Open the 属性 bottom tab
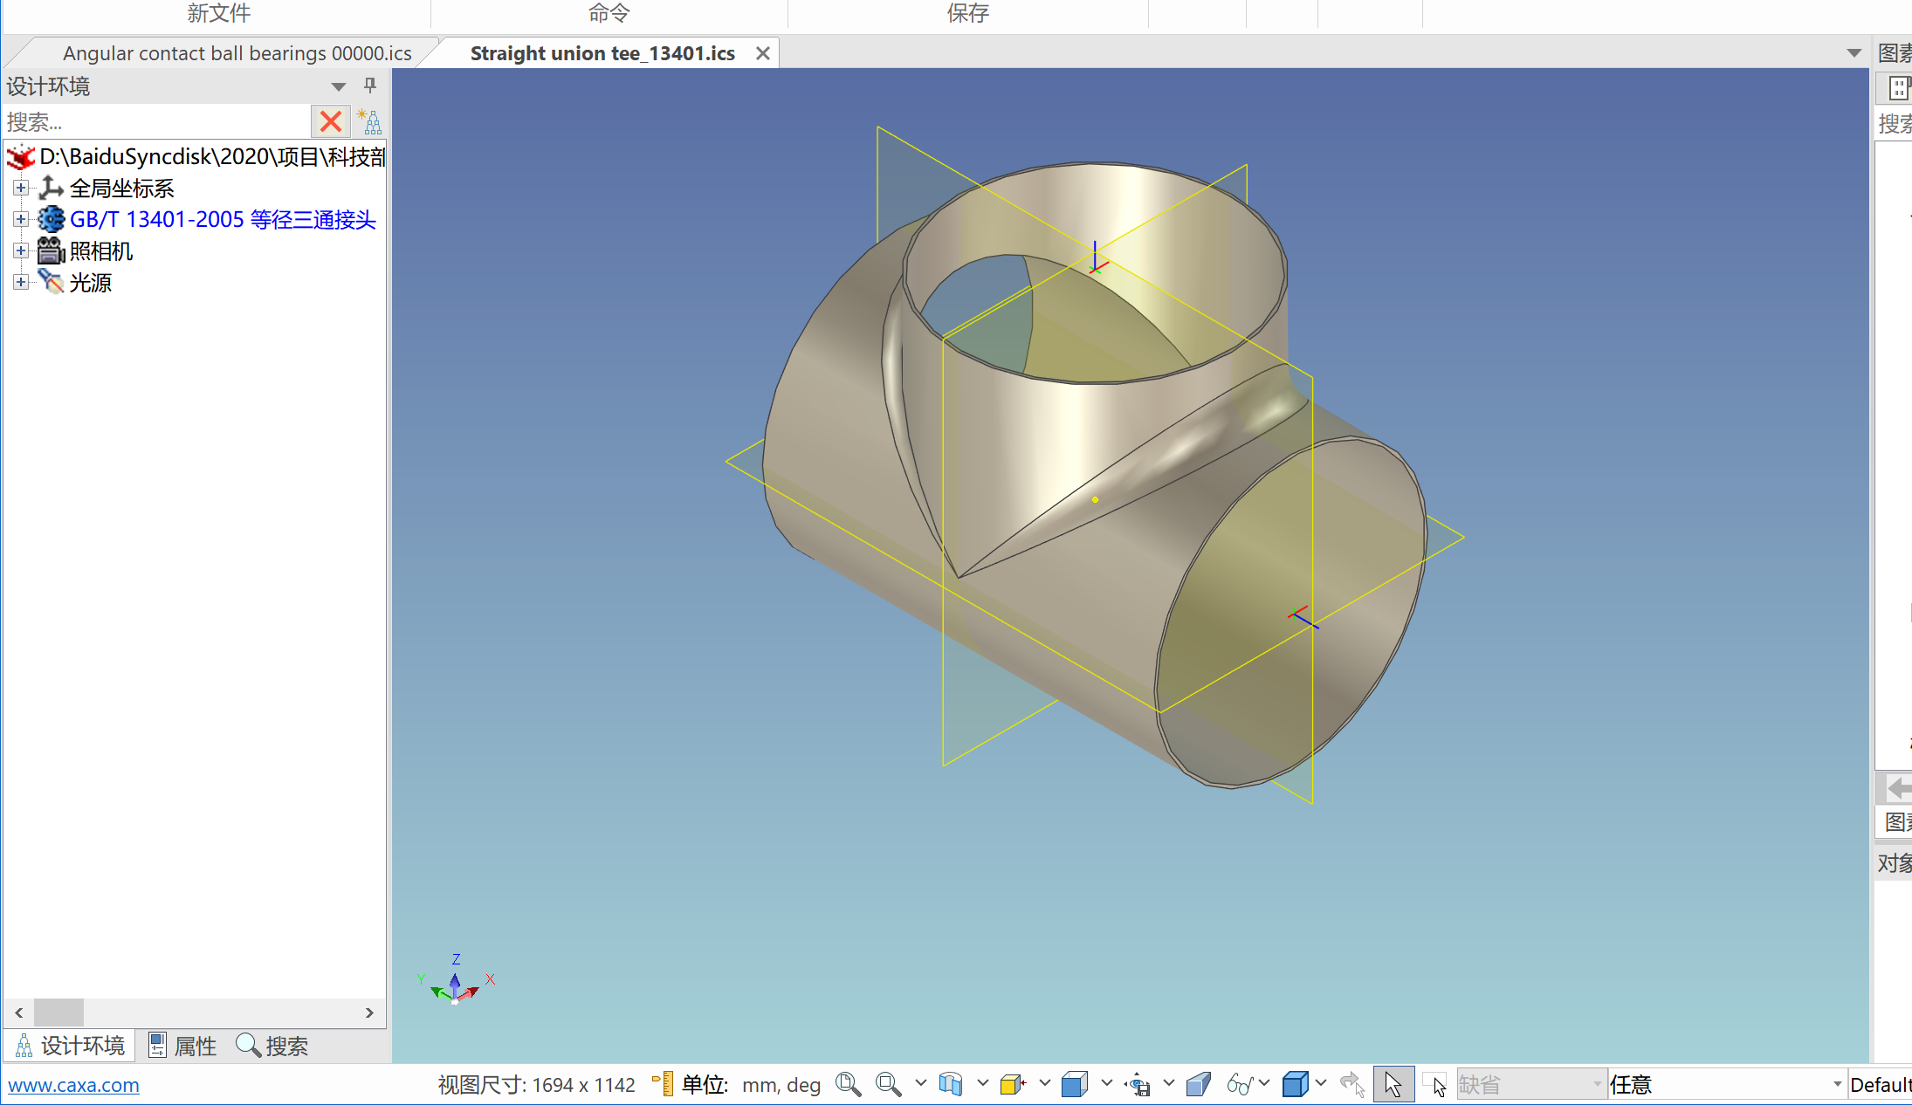 pyautogui.click(x=182, y=1046)
